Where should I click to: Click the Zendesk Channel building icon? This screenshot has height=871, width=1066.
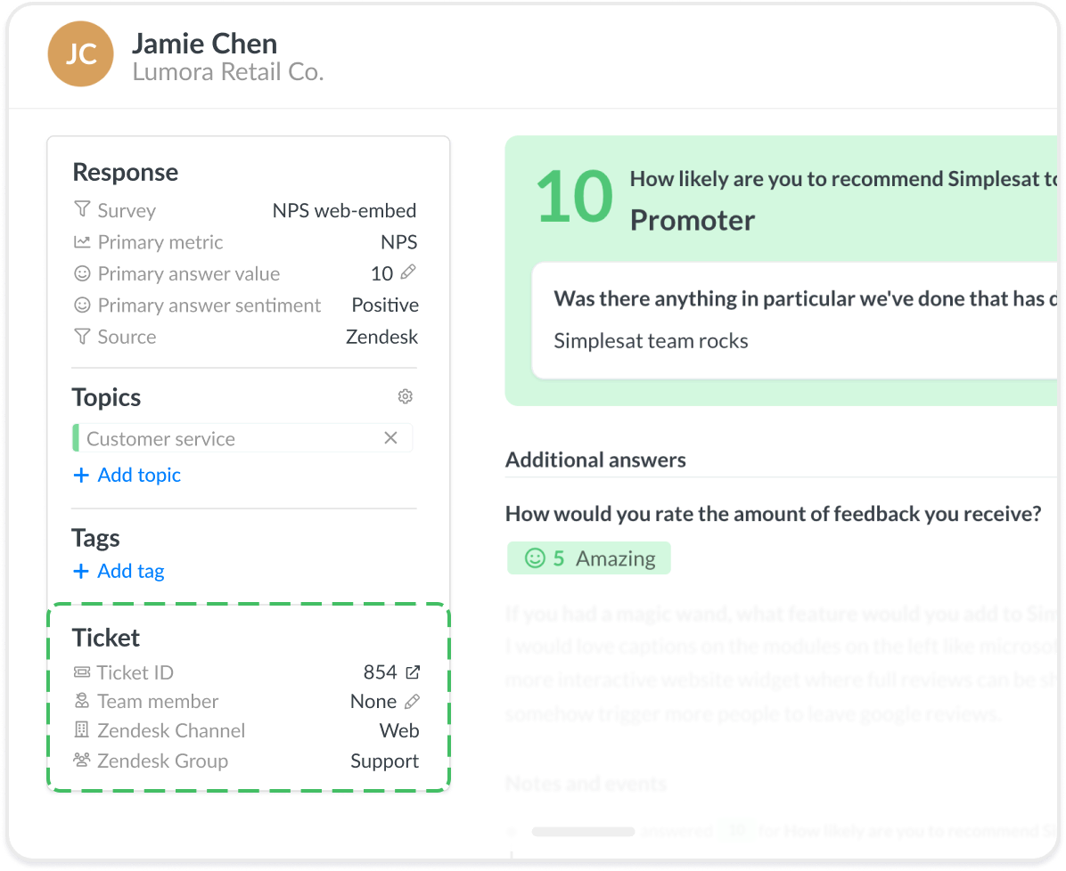82,730
